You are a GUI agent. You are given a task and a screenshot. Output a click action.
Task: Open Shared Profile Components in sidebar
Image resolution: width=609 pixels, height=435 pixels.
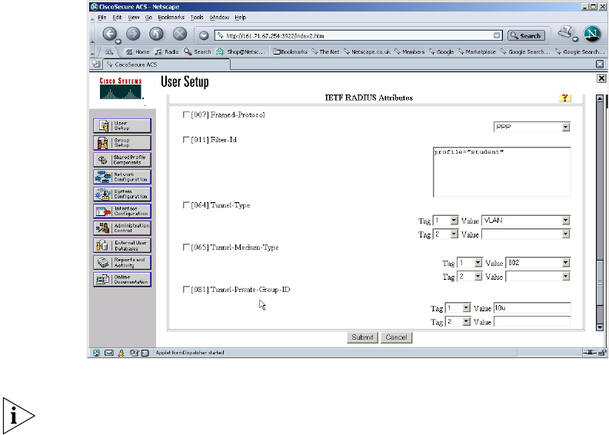(122, 160)
